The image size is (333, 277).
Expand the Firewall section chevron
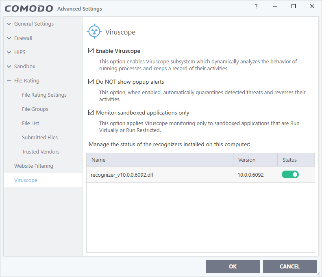(9, 38)
